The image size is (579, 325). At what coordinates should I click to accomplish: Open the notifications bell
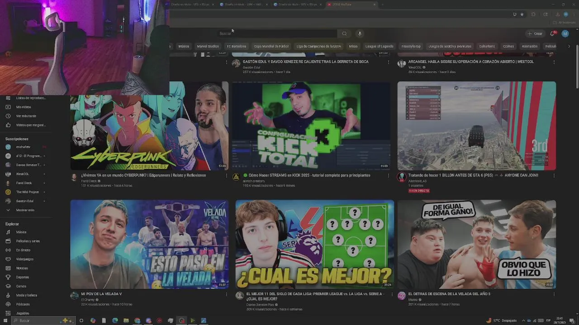(552, 33)
